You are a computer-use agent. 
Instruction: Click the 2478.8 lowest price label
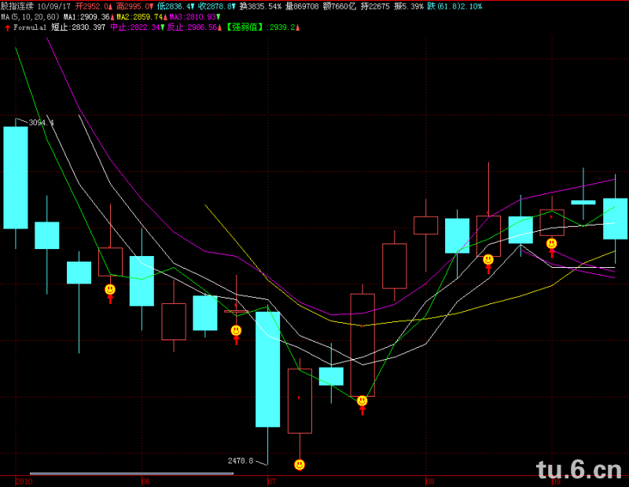(x=240, y=460)
